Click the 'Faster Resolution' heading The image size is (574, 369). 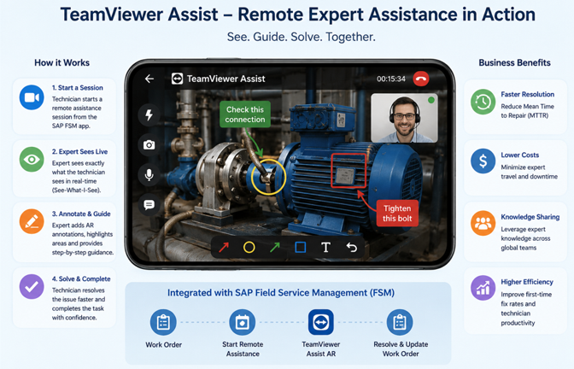[x=528, y=95]
